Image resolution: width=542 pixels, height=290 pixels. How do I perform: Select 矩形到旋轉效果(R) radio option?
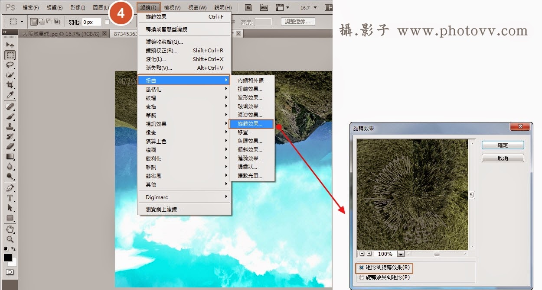(385, 268)
